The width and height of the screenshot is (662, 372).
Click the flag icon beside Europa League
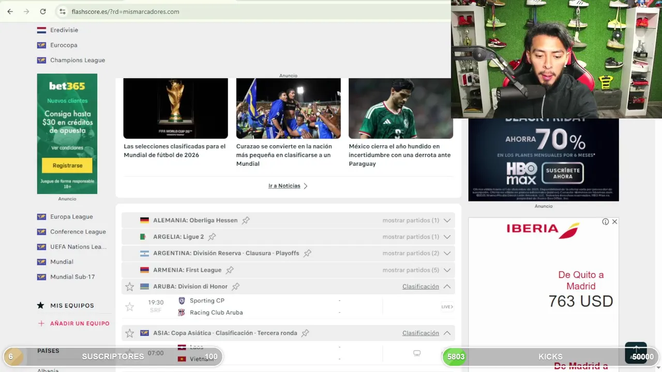[41, 216]
